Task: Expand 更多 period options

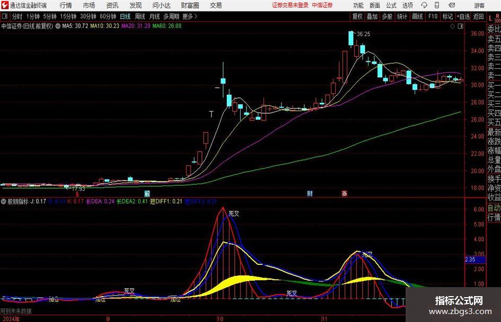Action: click(190, 16)
